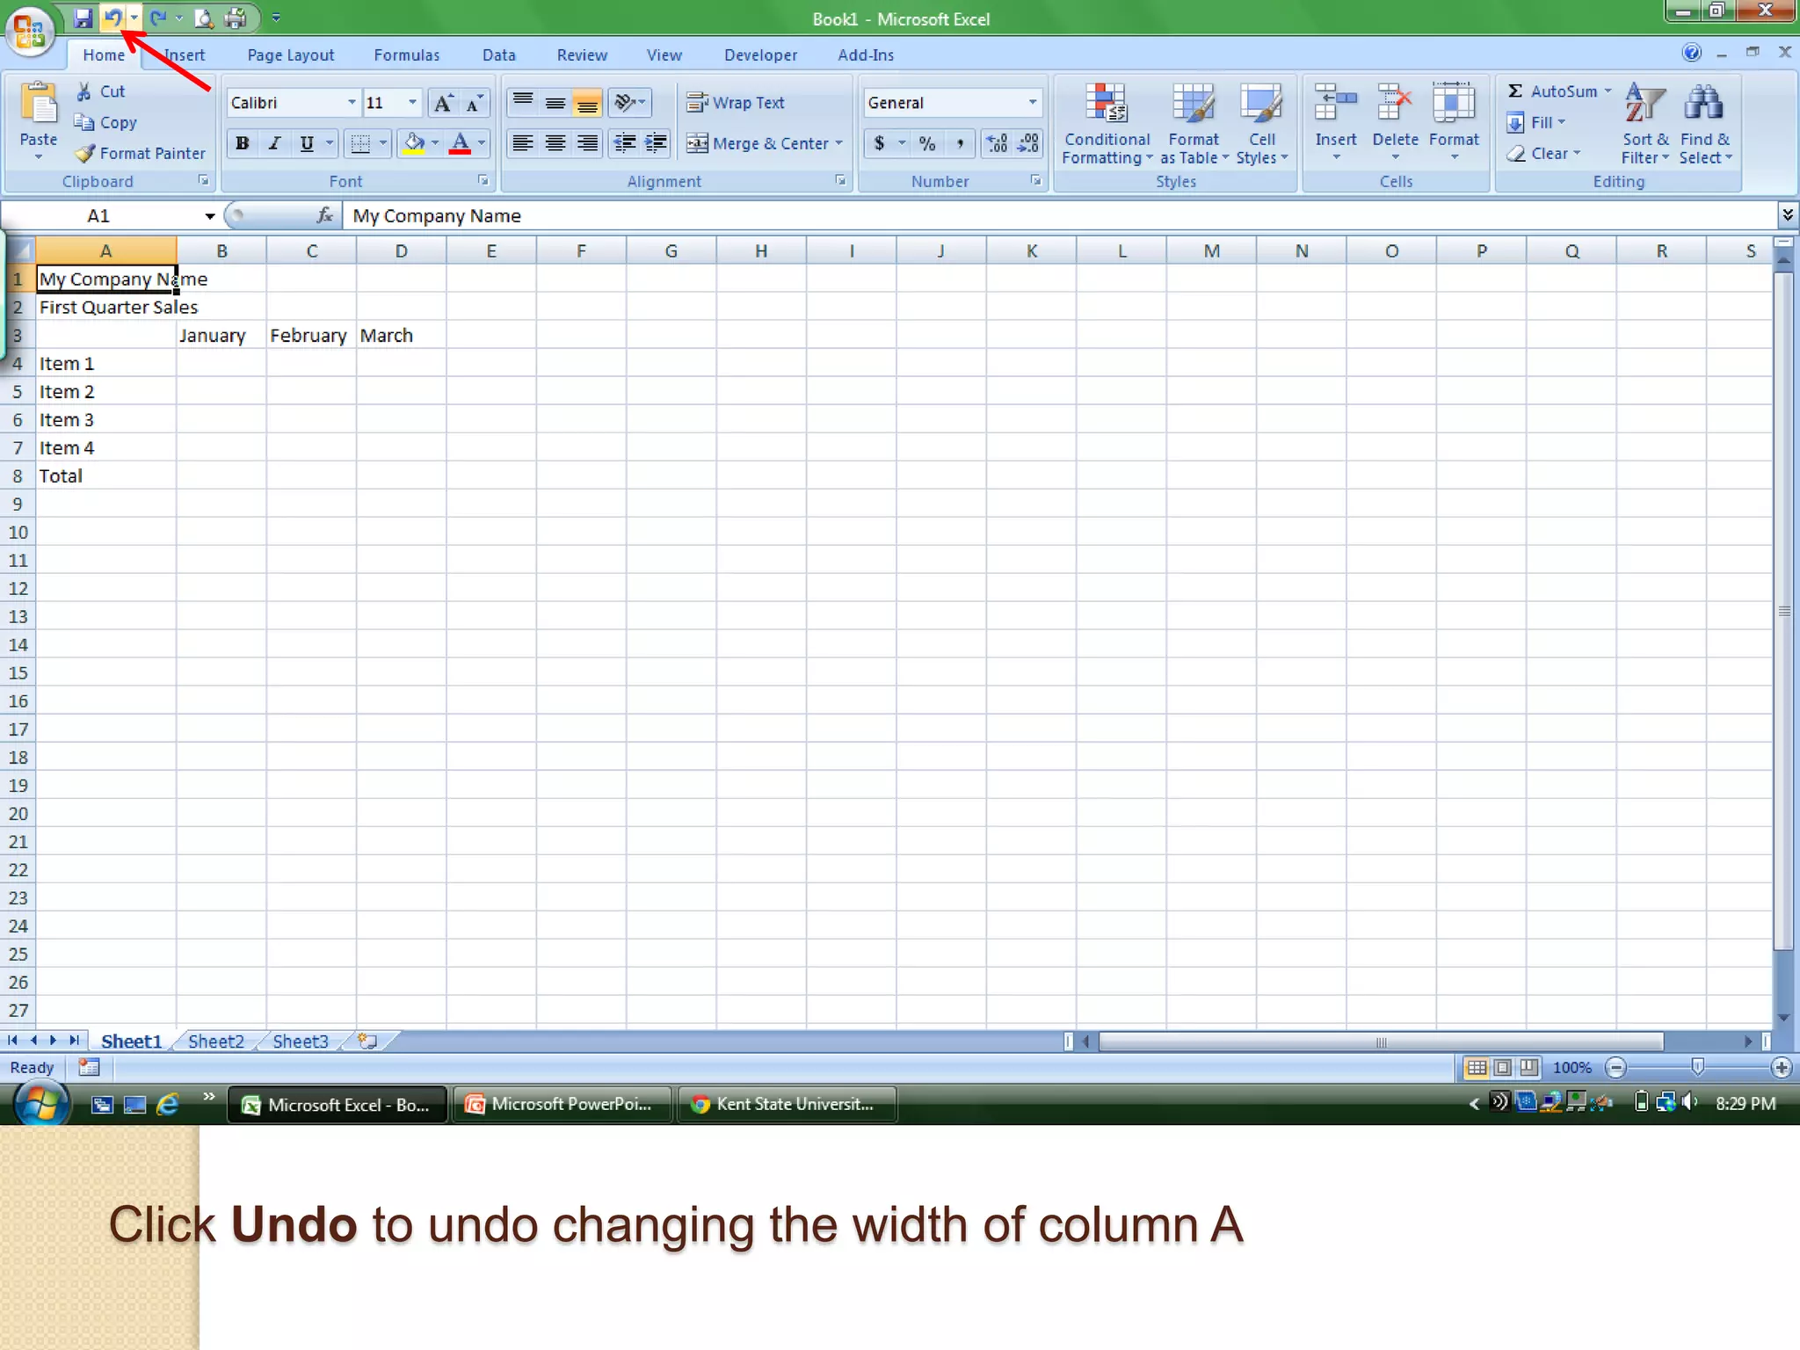The height and width of the screenshot is (1350, 1800).
Task: Open the Undo history dropdown arrow
Action: (134, 18)
